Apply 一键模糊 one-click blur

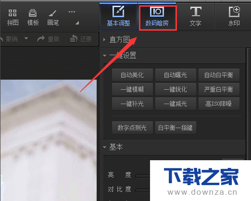pos(132,89)
